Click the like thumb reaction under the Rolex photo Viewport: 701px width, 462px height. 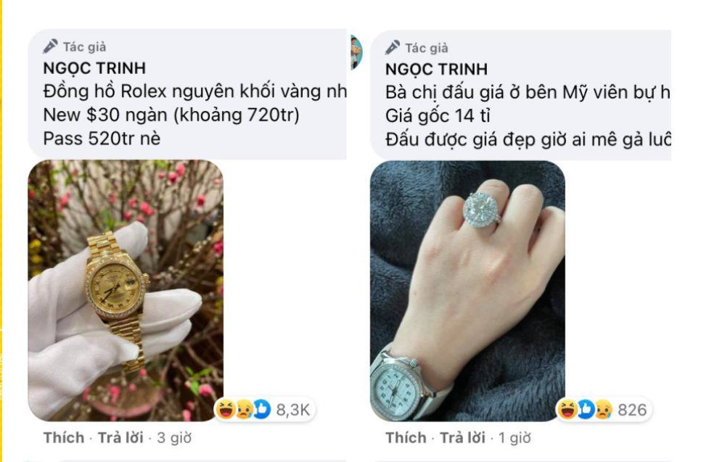coord(262,409)
